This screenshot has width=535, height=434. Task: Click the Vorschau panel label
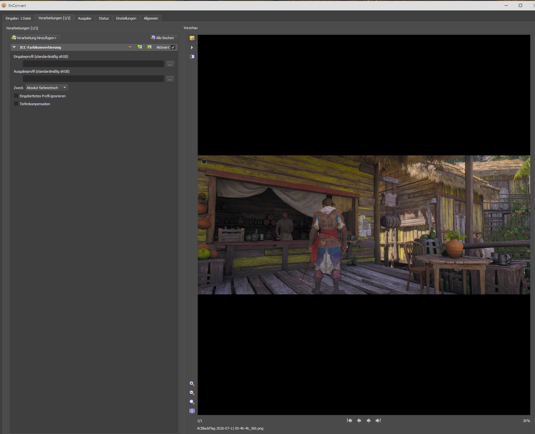[190, 28]
